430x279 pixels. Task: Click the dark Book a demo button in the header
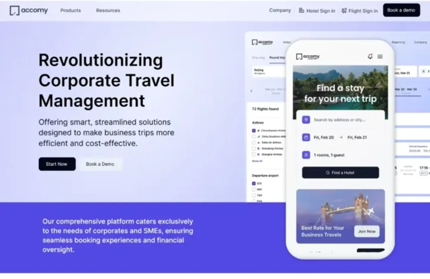tap(401, 10)
